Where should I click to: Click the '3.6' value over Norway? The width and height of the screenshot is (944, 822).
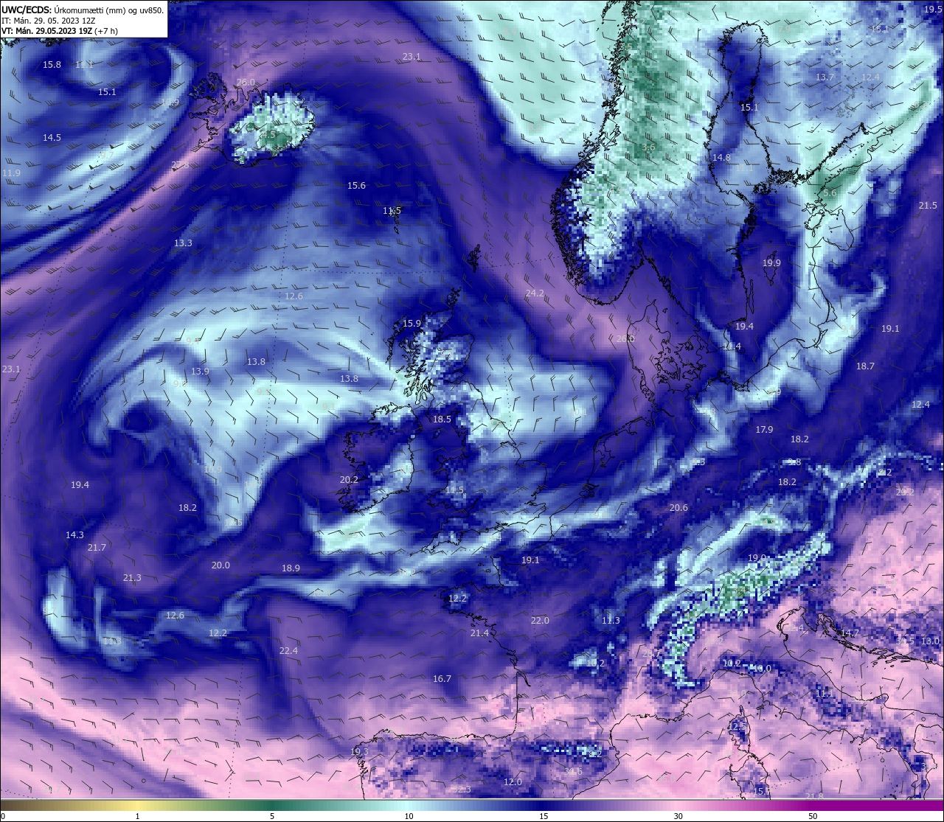pos(648,147)
